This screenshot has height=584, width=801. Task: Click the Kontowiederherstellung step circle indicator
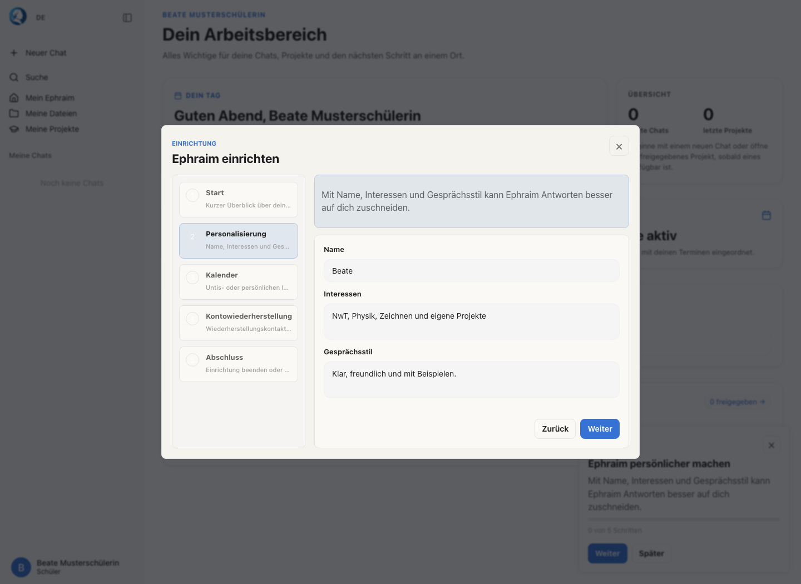tap(192, 319)
